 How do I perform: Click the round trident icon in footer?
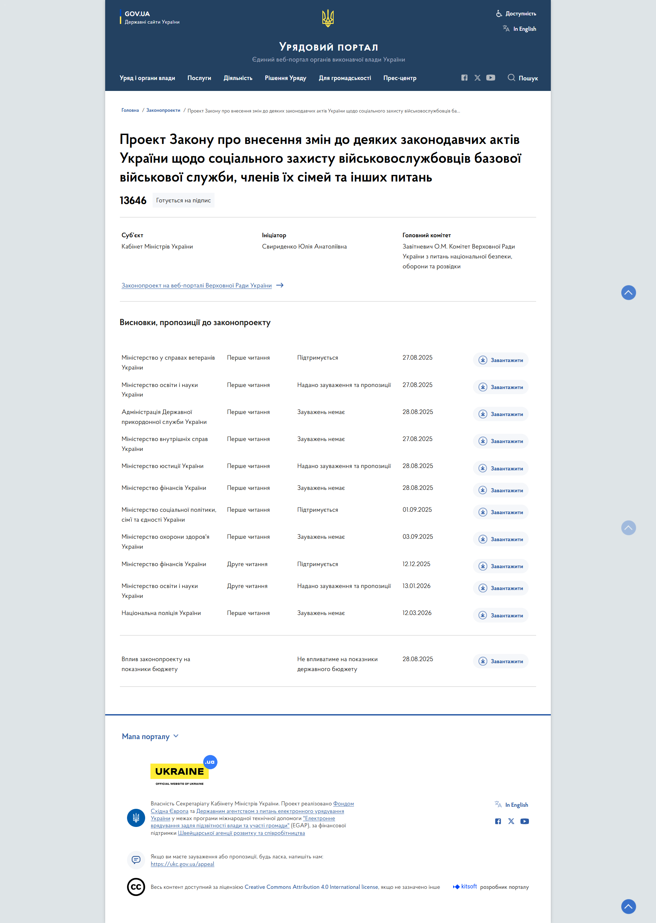tap(136, 818)
